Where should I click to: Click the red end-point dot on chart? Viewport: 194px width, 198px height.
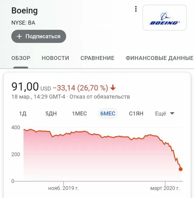pos(181,169)
